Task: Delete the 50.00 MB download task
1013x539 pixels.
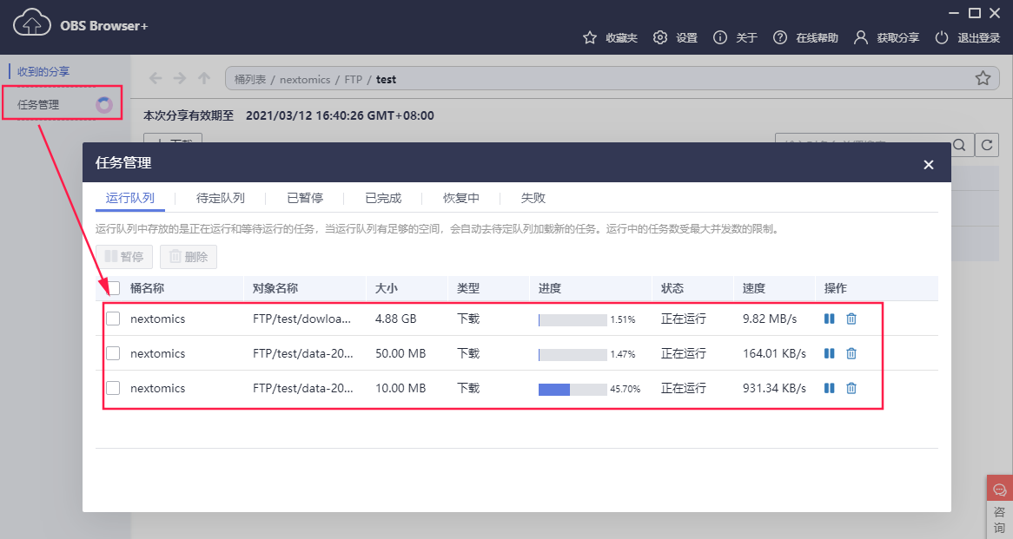Action: [851, 354]
